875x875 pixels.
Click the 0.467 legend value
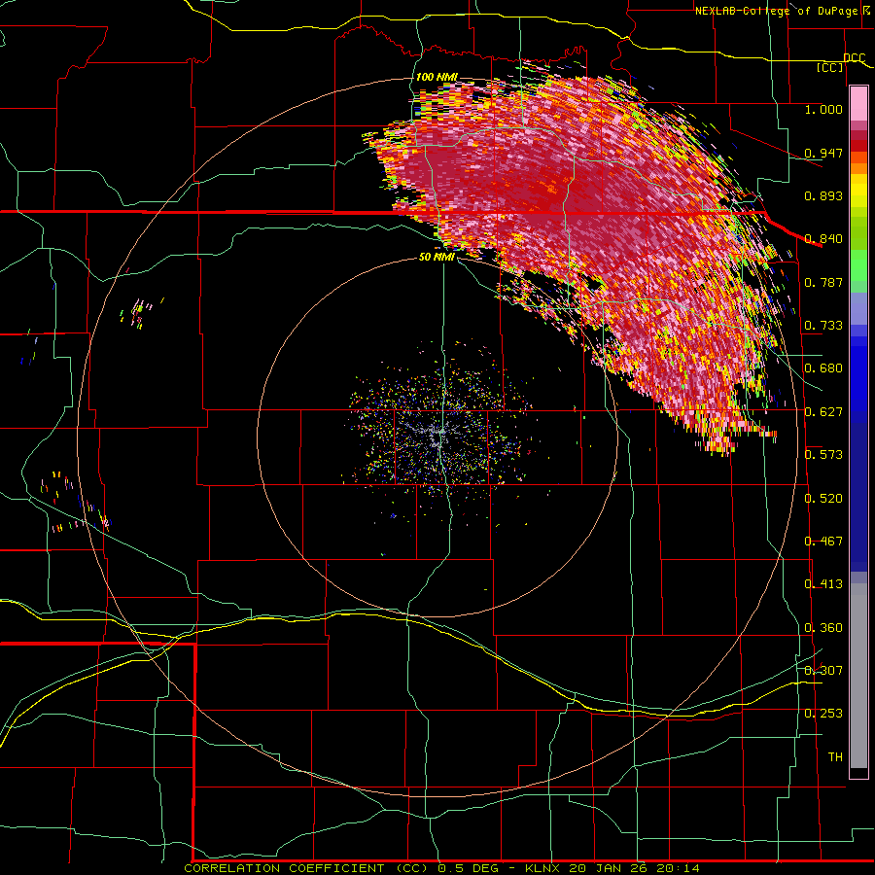(x=823, y=542)
